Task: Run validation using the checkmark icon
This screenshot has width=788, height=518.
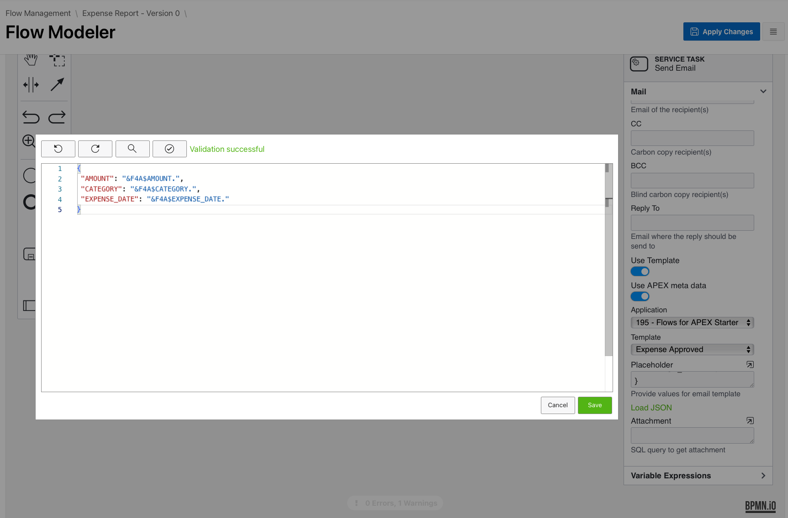Action: tap(169, 149)
